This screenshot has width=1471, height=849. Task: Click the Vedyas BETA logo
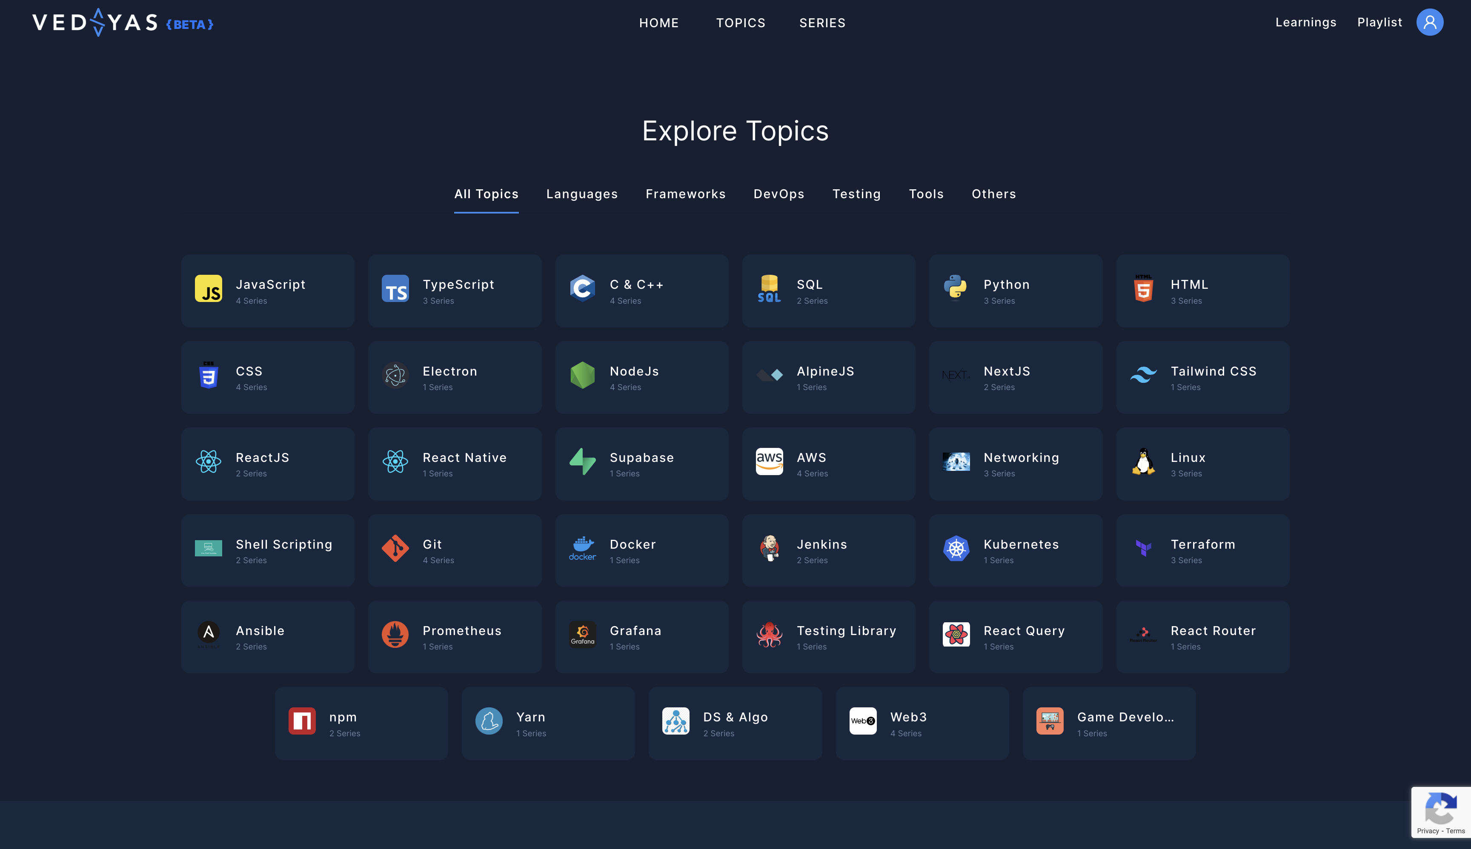click(123, 23)
